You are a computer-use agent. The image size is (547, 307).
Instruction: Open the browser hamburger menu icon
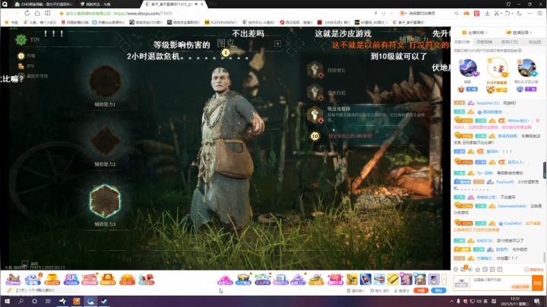coord(539,13)
